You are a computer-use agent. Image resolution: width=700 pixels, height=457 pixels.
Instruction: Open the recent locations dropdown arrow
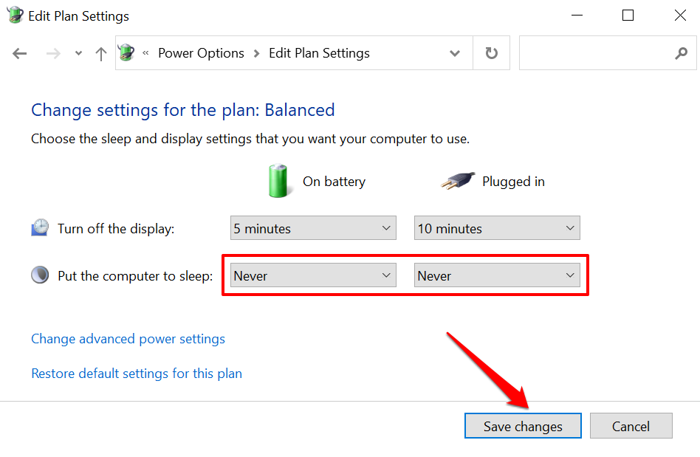[79, 53]
